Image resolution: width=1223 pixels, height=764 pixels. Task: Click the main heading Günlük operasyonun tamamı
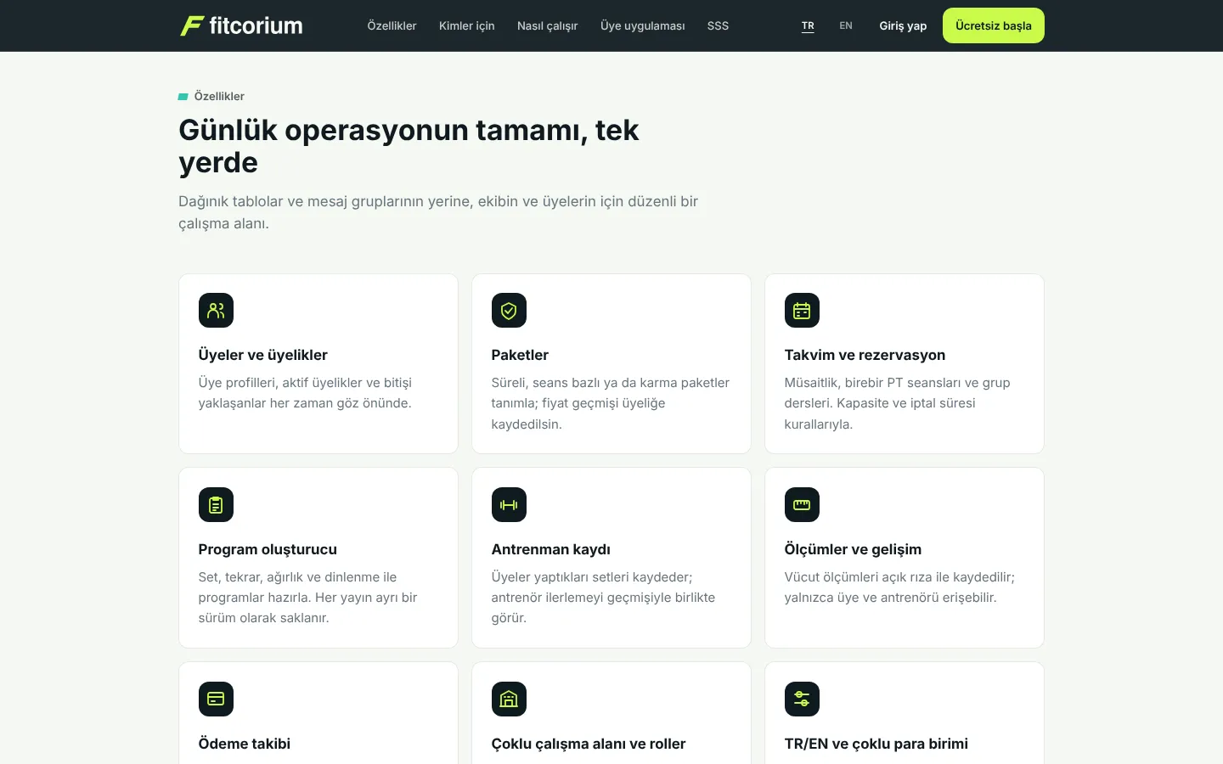point(409,146)
